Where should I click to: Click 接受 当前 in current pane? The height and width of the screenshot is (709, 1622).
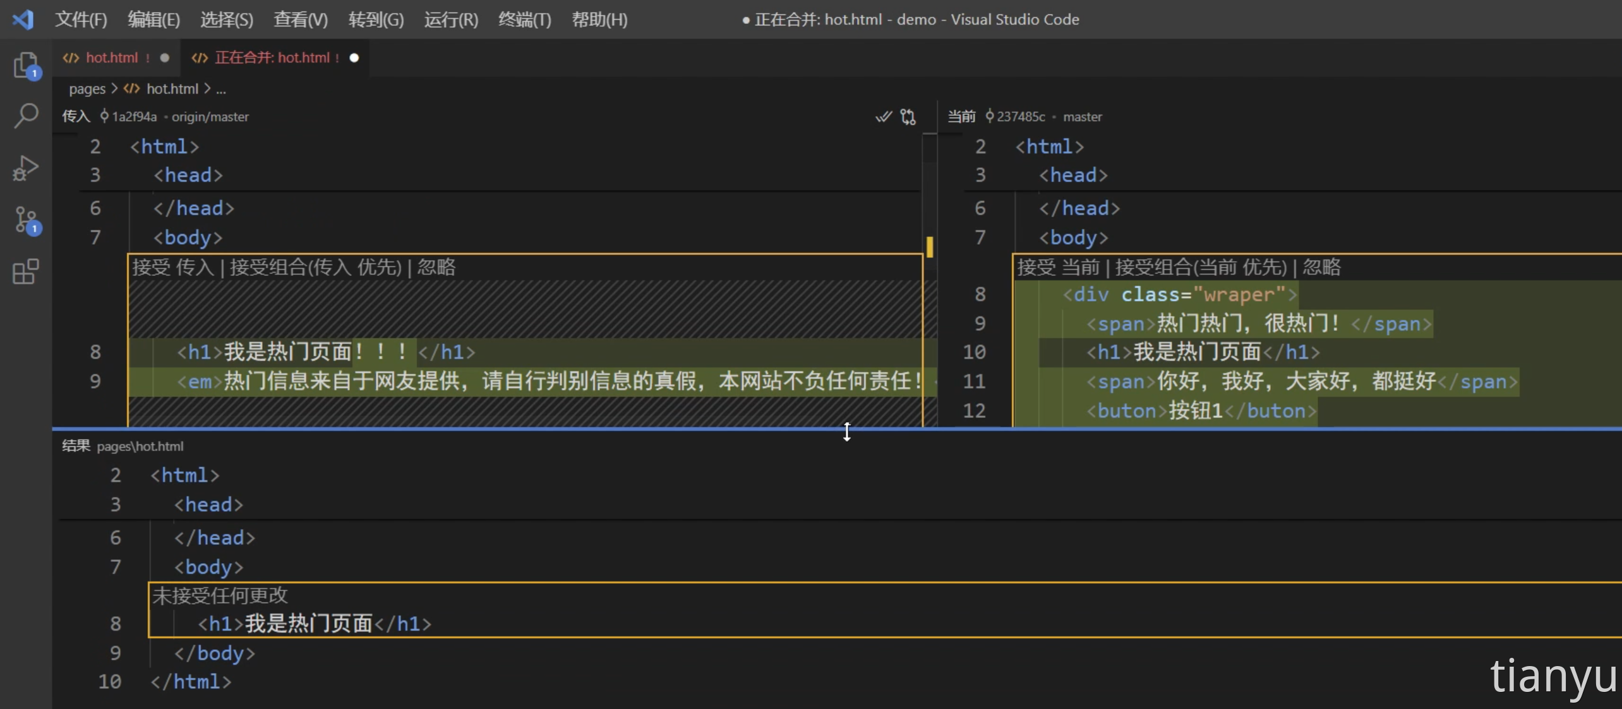click(1059, 267)
